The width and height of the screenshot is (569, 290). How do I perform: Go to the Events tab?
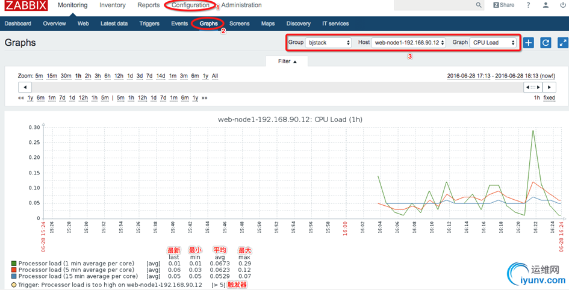(179, 23)
